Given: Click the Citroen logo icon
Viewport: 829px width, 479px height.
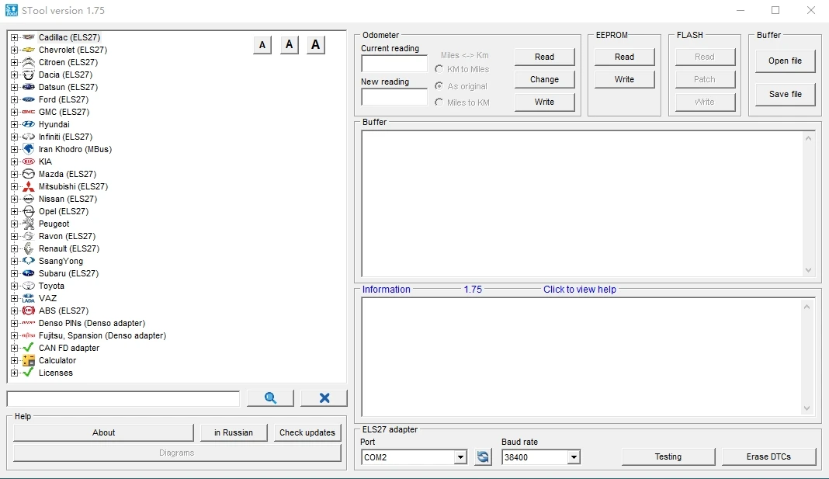Looking at the screenshot, I should (29, 62).
